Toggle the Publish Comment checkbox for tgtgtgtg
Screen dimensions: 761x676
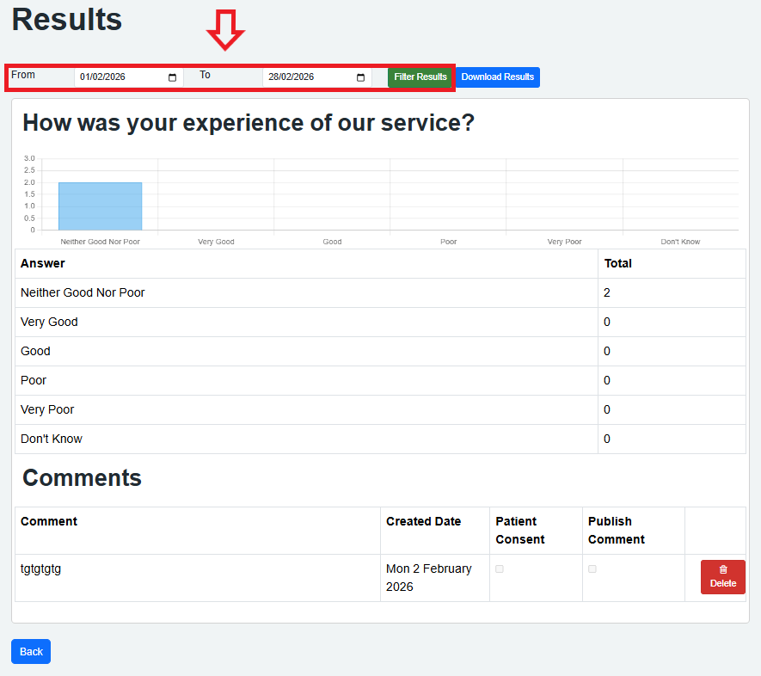pyautogui.click(x=592, y=569)
